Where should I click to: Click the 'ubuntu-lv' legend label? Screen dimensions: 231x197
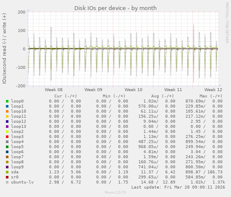point(22,182)
